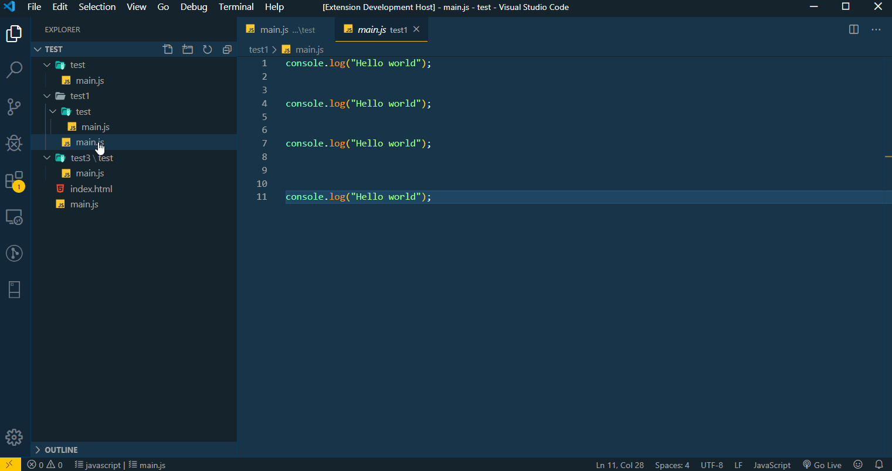
Task: Click the main.js item in the status bar
Action: click(147, 465)
